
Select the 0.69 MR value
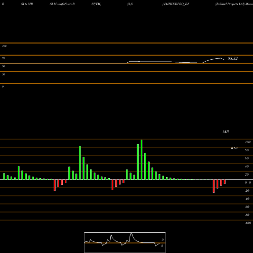pyautogui.click(x=234, y=148)
